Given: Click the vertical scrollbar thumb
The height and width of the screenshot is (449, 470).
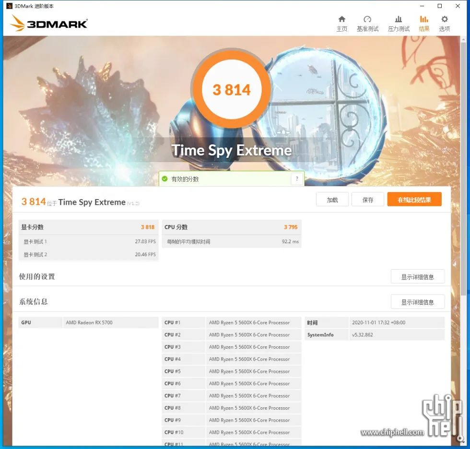Looking at the screenshot, I should [463, 168].
